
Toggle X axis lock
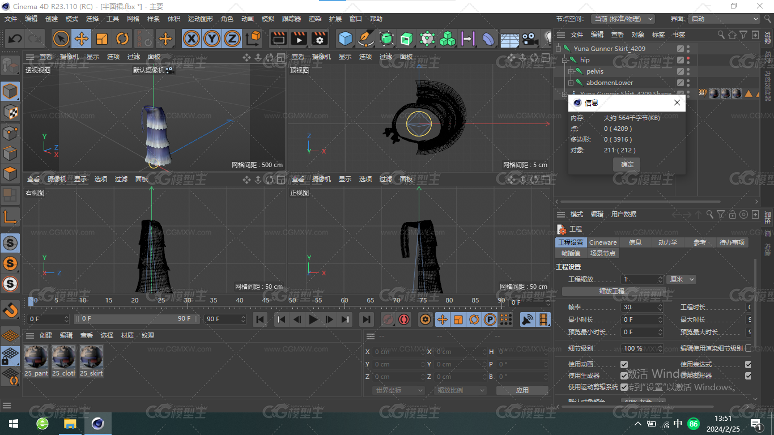click(x=192, y=39)
